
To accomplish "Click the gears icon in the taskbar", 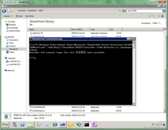I will tap(47, 125).
